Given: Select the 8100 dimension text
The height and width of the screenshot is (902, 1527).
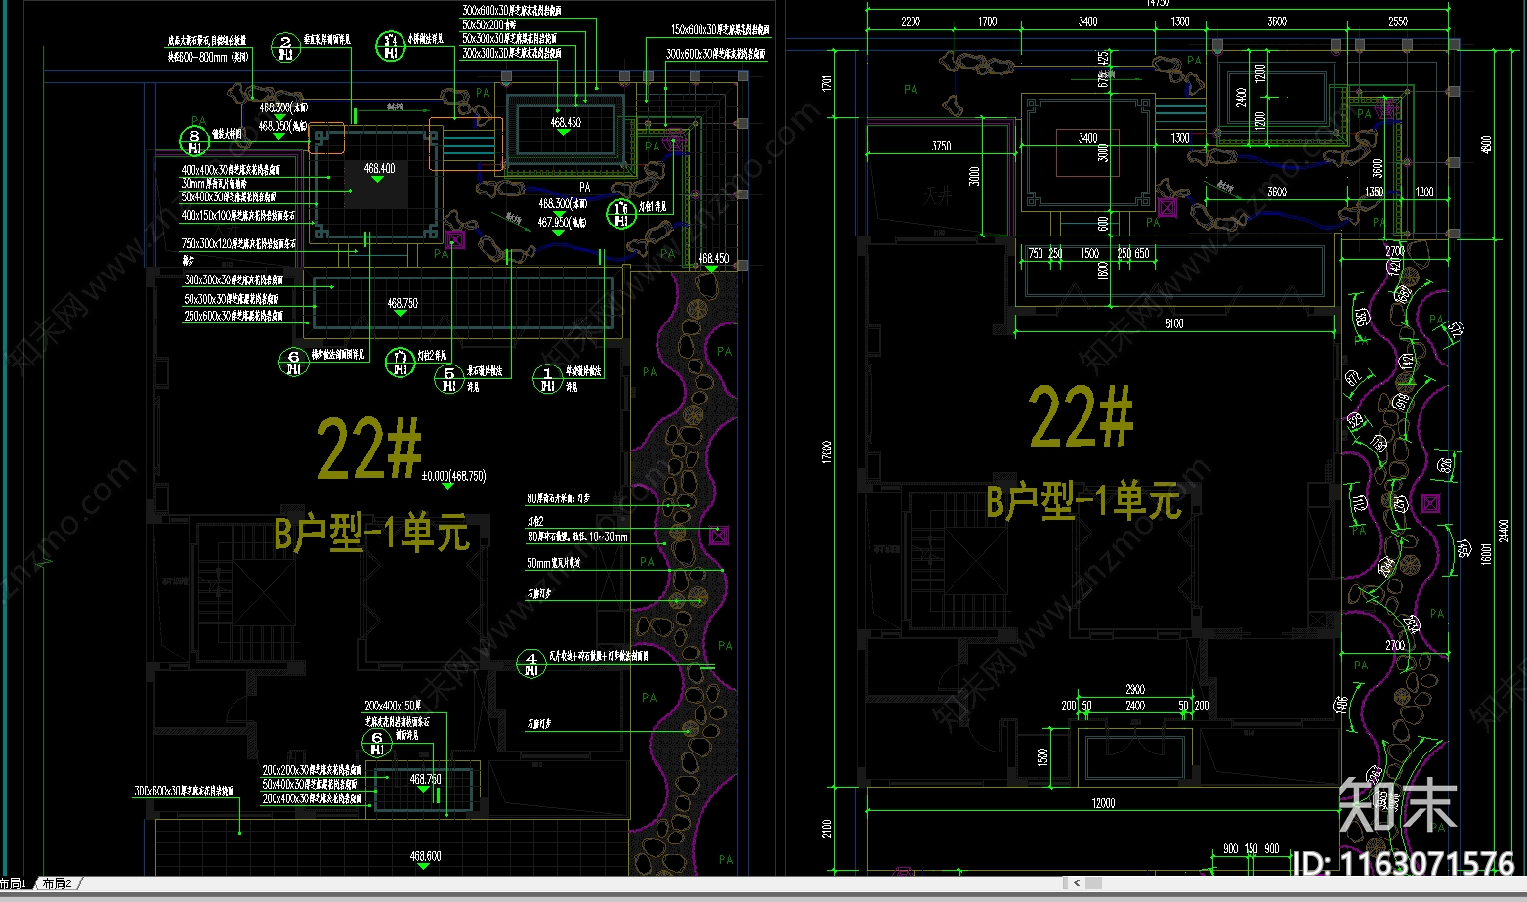Looking at the screenshot, I should pyautogui.click(x=1174, y=323).
